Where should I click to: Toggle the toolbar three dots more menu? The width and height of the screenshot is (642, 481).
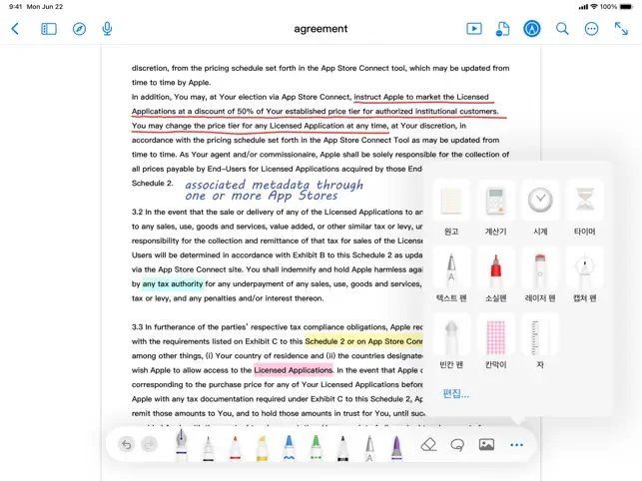point(517,445)
